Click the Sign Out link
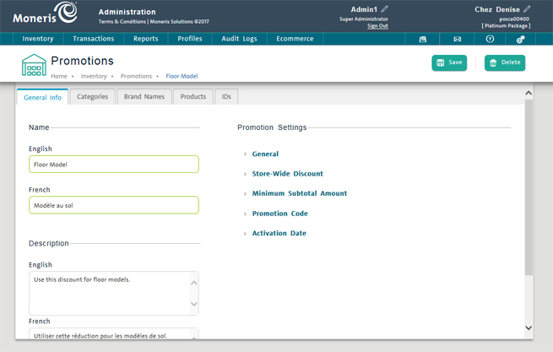Screen dimensions: 553x352 377,26
